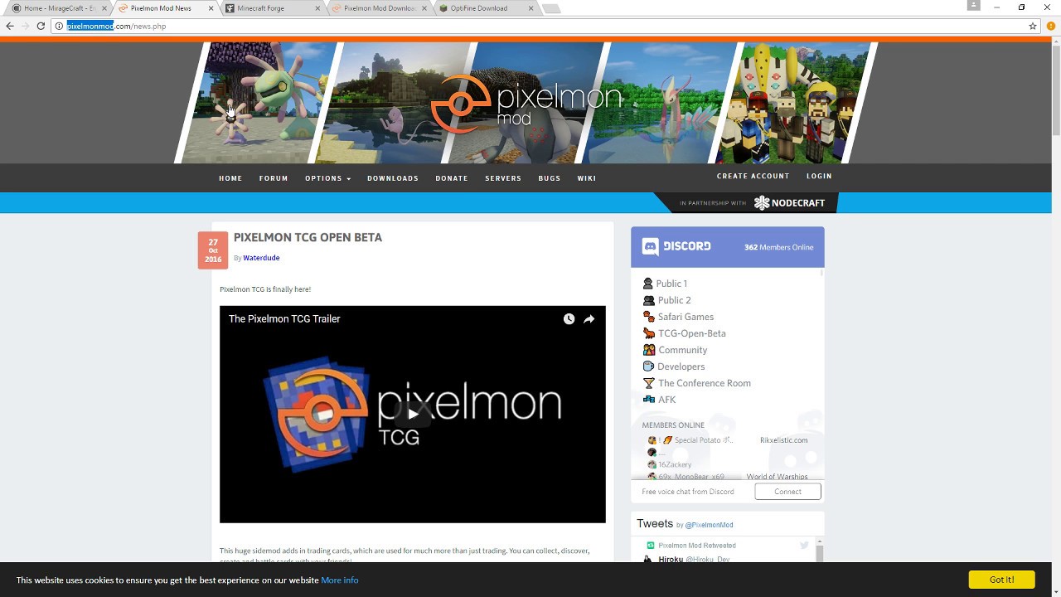Click the AFK channel icon
This screenshot has height=597, width=1061.
tap(649, 400)
